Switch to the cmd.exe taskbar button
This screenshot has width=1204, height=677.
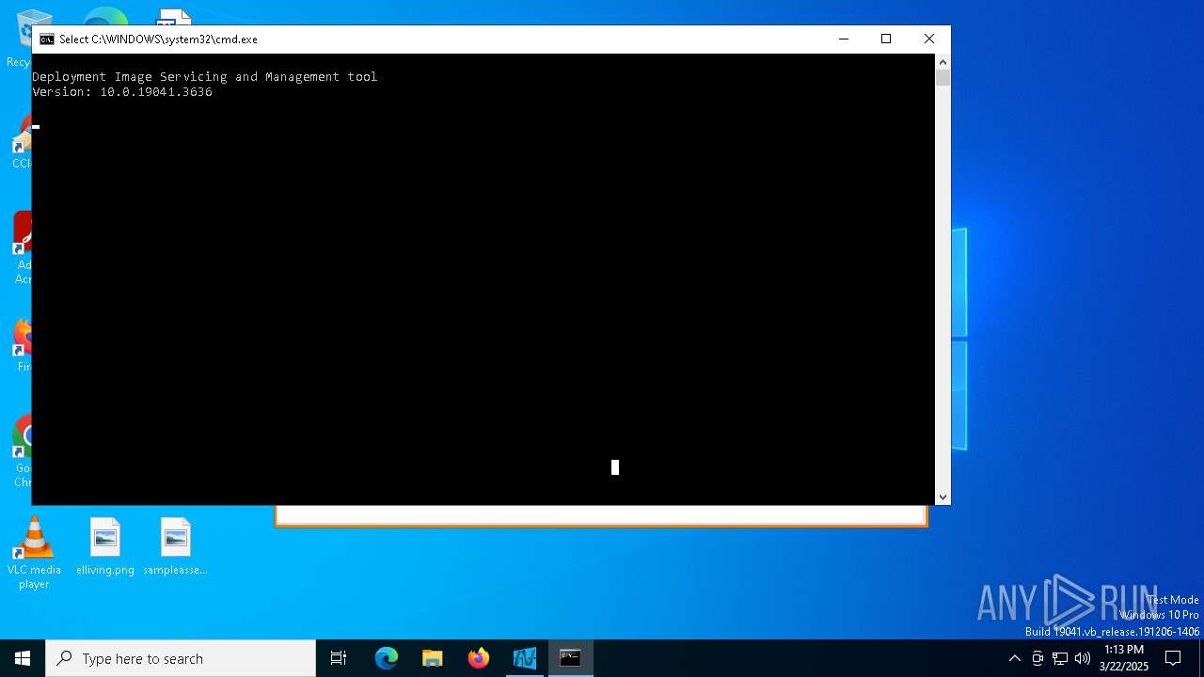point(571,658)
